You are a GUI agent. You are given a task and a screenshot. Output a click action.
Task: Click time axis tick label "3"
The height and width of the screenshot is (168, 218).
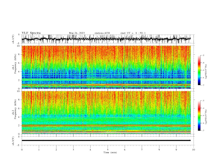[73, 150]
